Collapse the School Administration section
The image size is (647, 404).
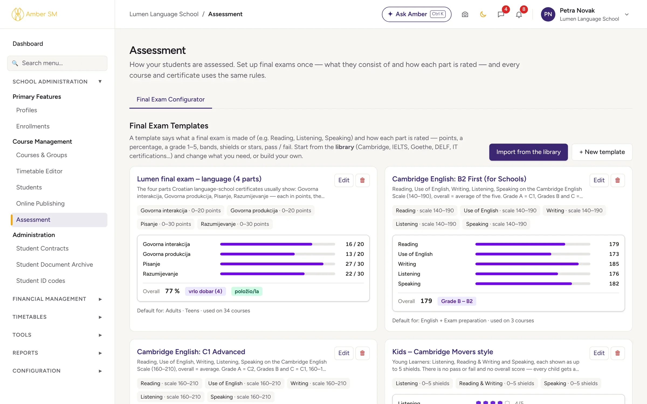click(x=57, y=82)
